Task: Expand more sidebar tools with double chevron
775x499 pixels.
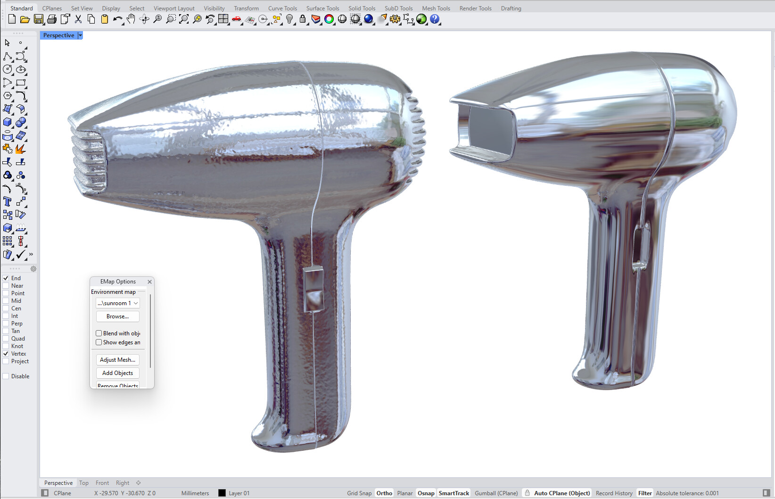Action: pos(31,255)
